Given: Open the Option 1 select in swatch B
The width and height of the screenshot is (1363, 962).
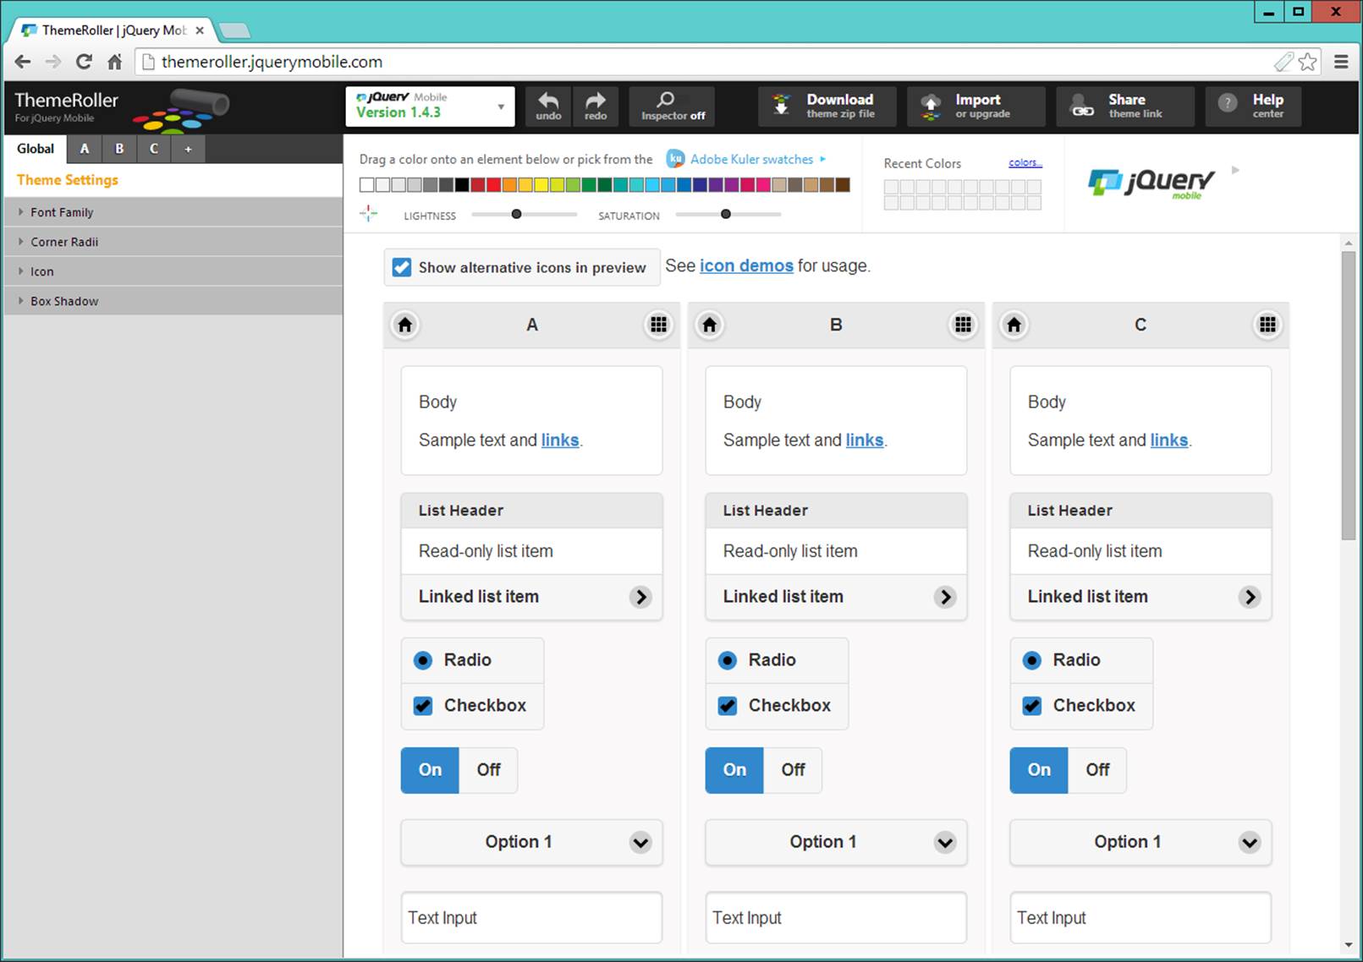Looking at the screenshot, I should (x=836, y=842).
